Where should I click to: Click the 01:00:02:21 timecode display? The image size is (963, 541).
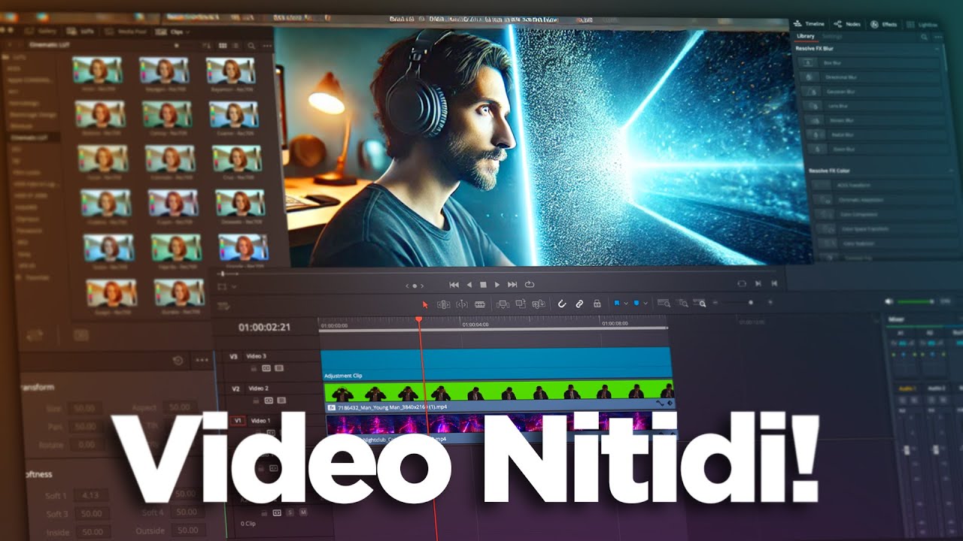click(265, 328)
